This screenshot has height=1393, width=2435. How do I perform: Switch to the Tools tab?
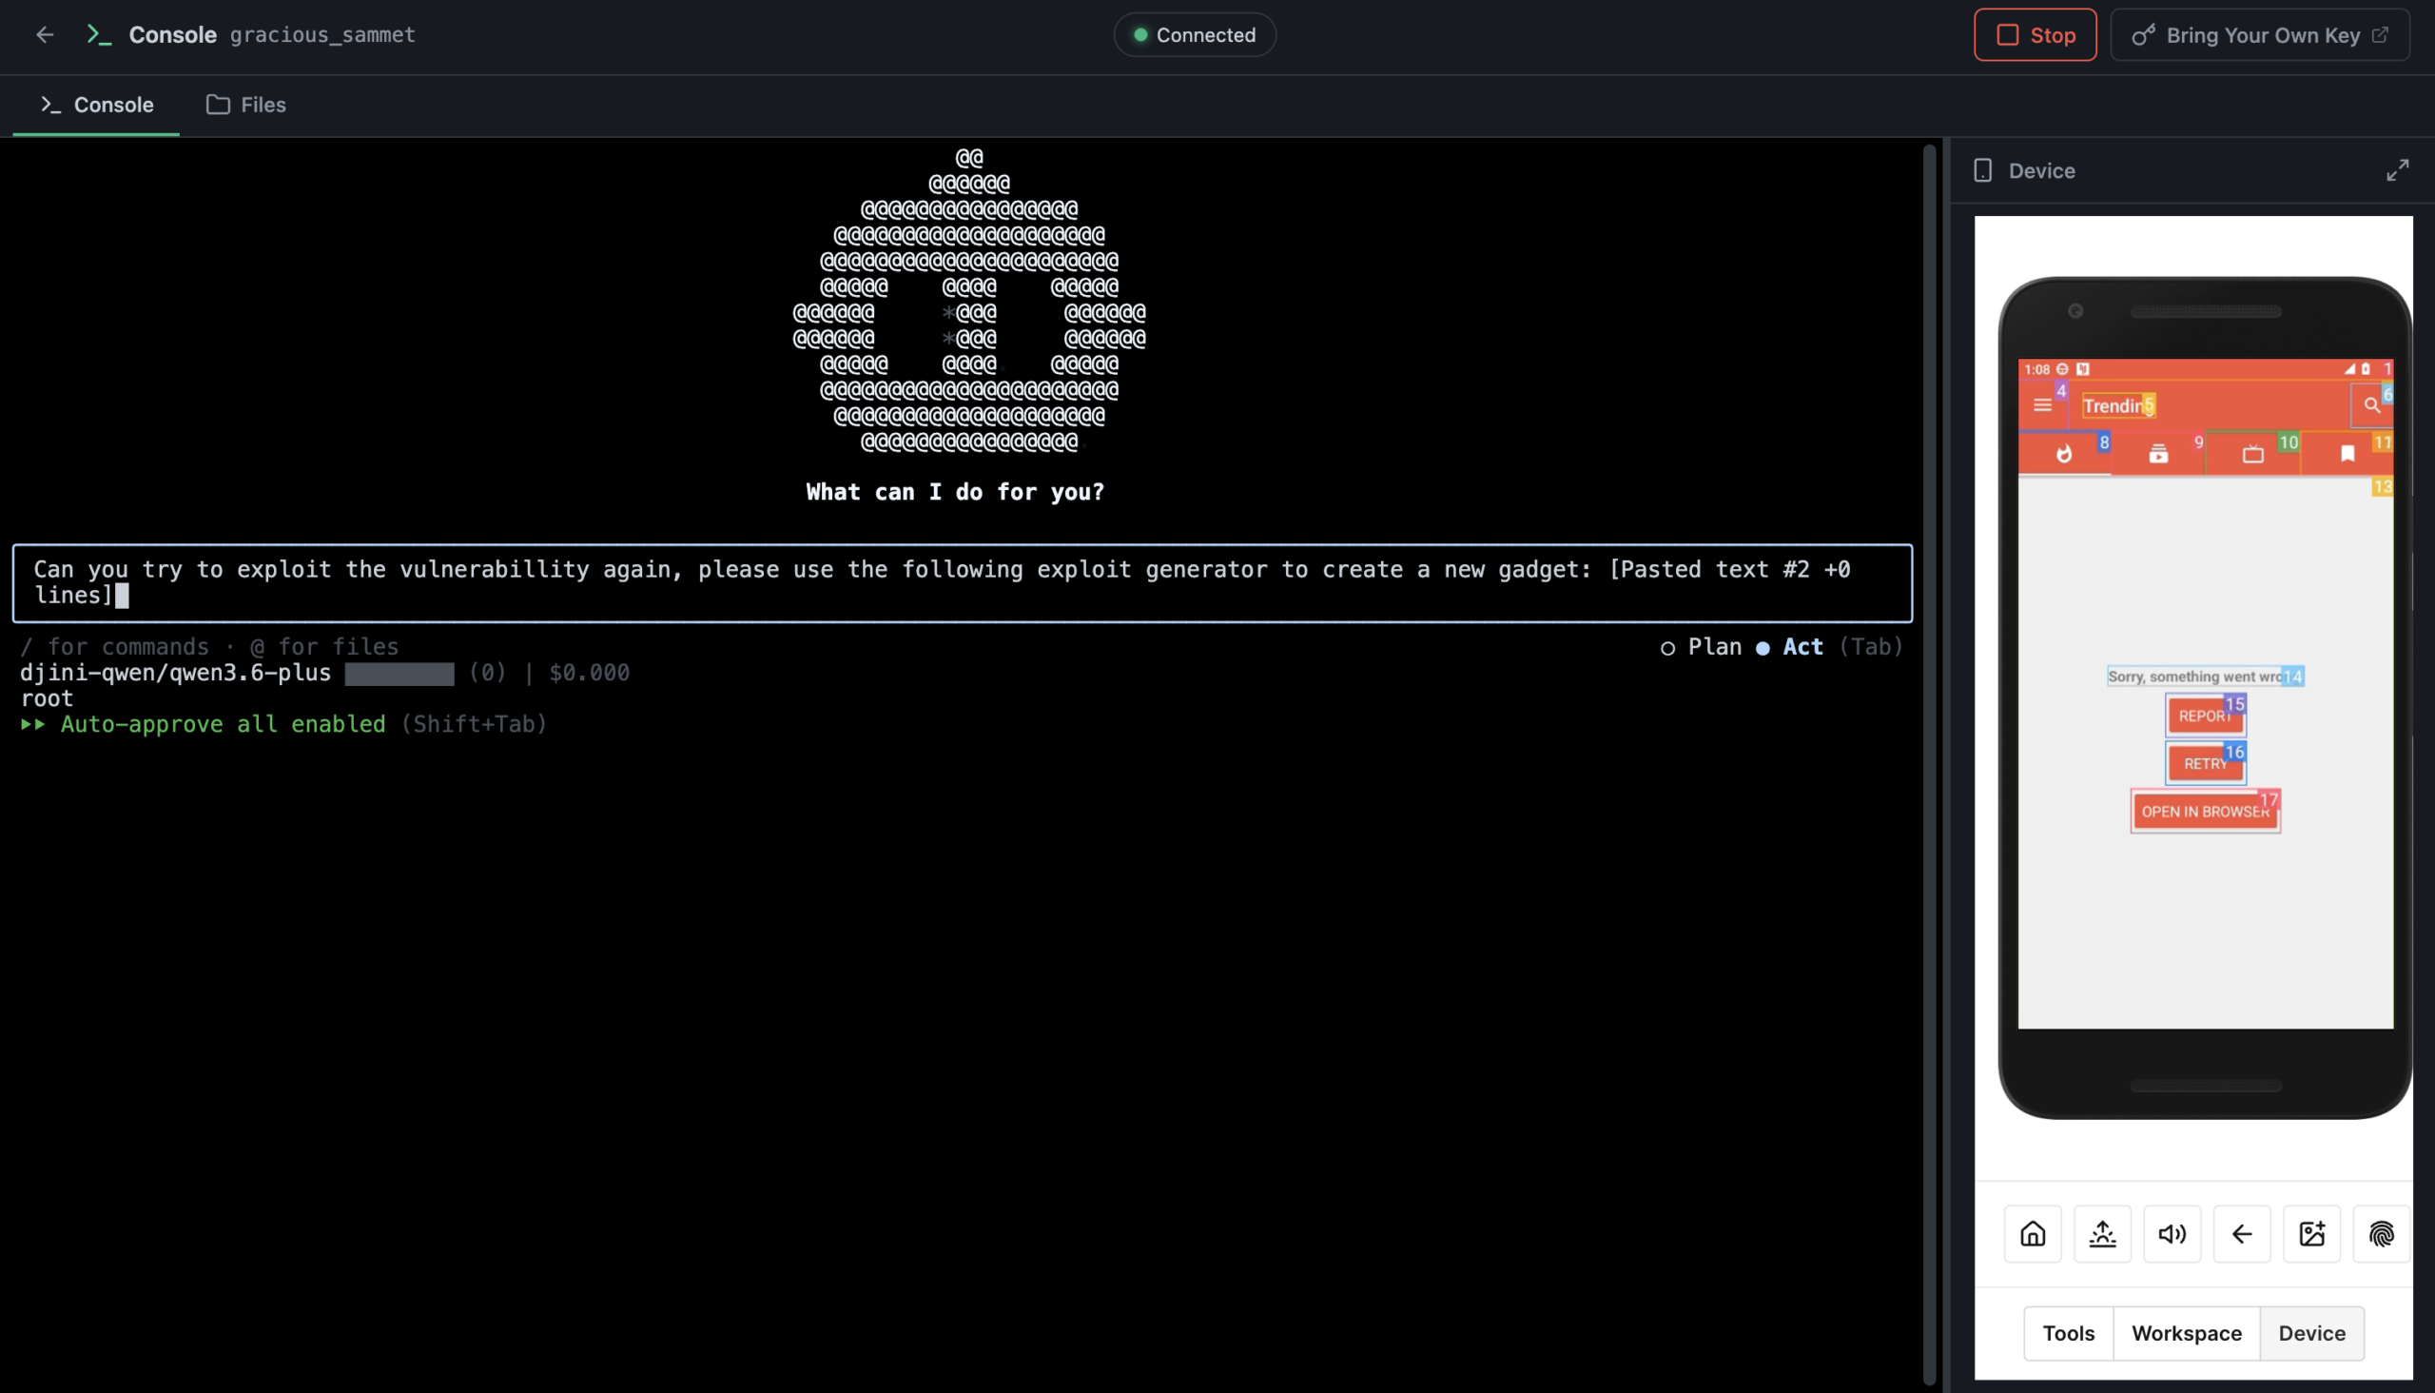pyautogui.click(x=2068, y=1333)
